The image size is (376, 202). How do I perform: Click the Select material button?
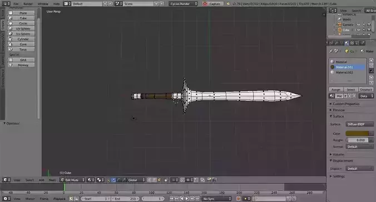pos(350,90)
